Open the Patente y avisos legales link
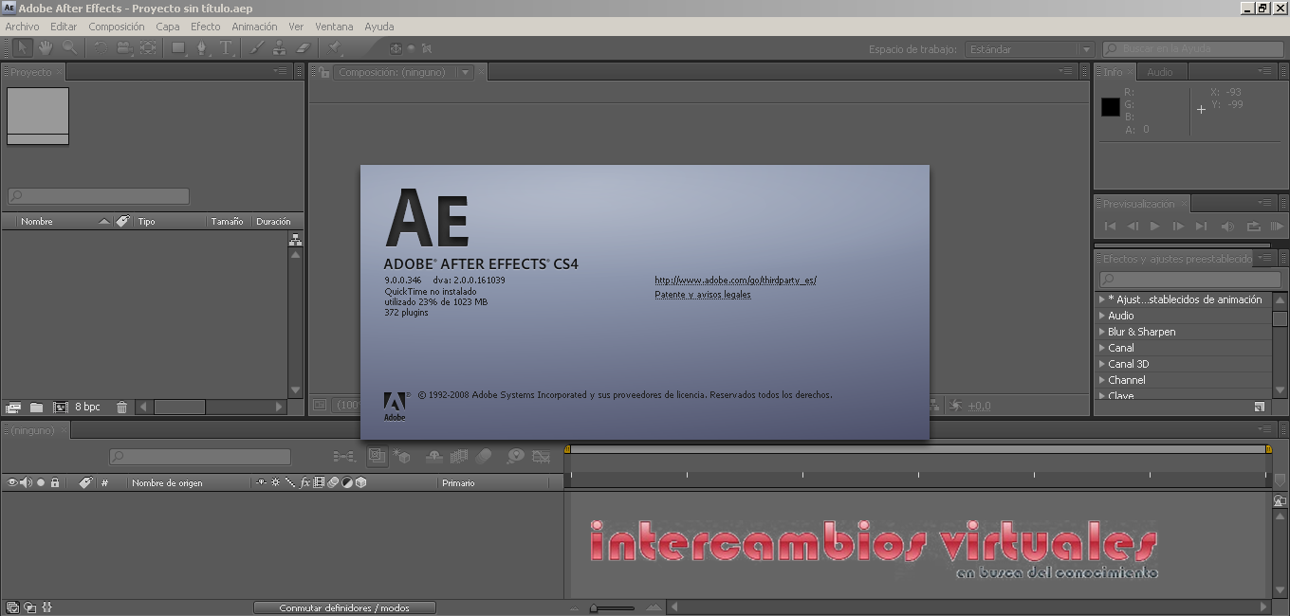 click(x=702, y=295)
